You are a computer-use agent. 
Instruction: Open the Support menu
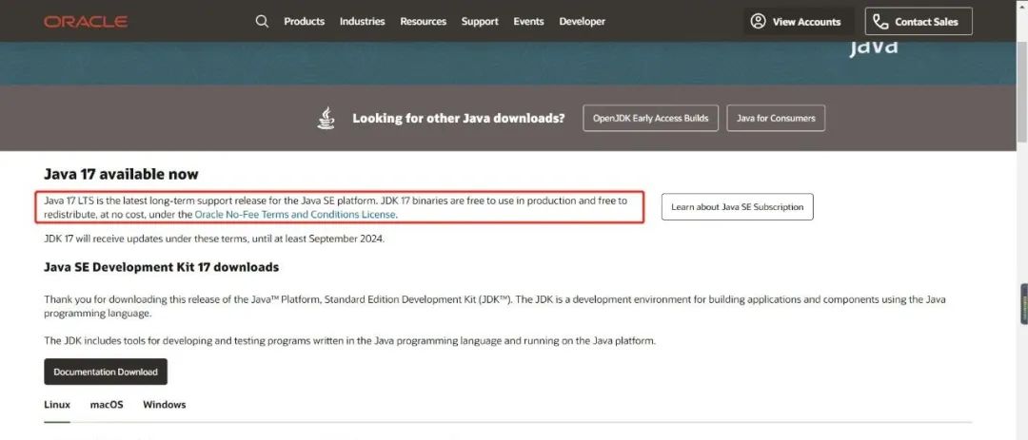(480, 22)
